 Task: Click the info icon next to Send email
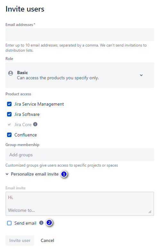click(41, 223)
